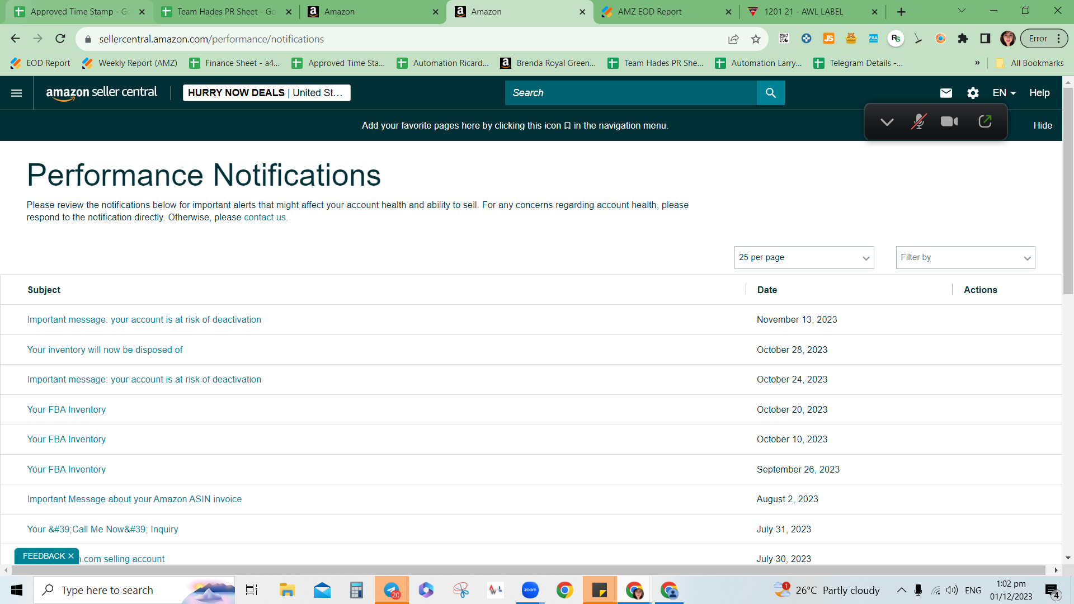
Task: Click the Help link in the header
Action: click(1039, 93)
